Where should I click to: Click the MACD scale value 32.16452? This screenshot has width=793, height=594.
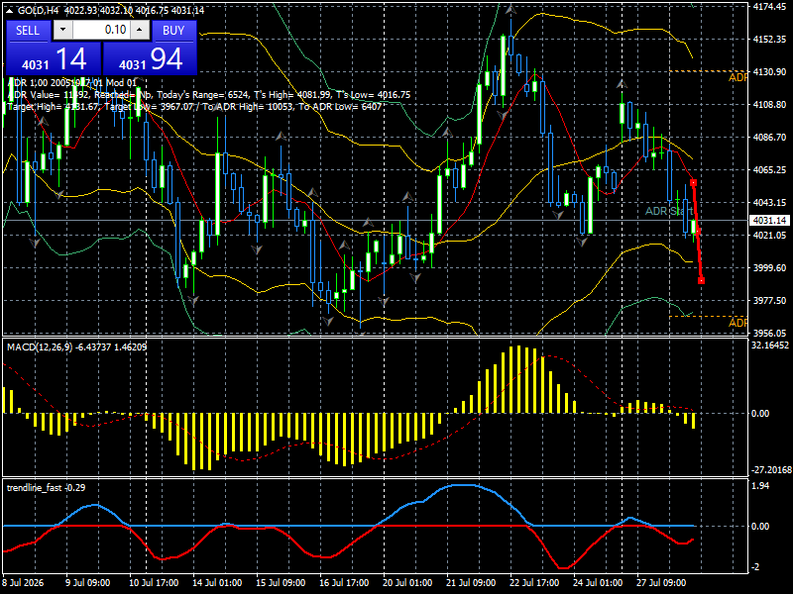pyautogui.click(x=770, y=346)
